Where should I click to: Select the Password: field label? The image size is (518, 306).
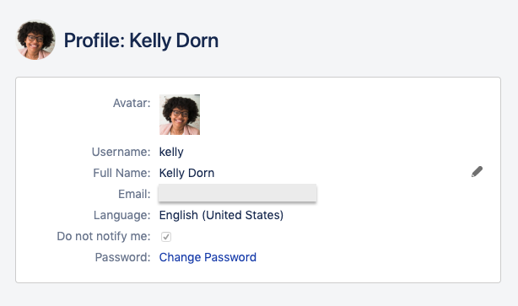(123, 257)
